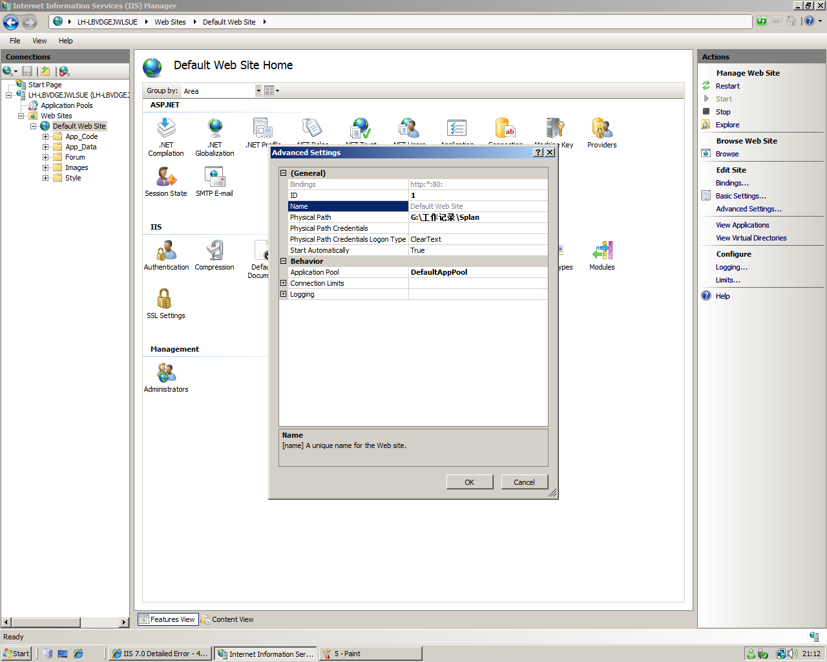Click the Physical Path value field
Image resolution: width=827 pixels, height=662 pixels.
478,217
